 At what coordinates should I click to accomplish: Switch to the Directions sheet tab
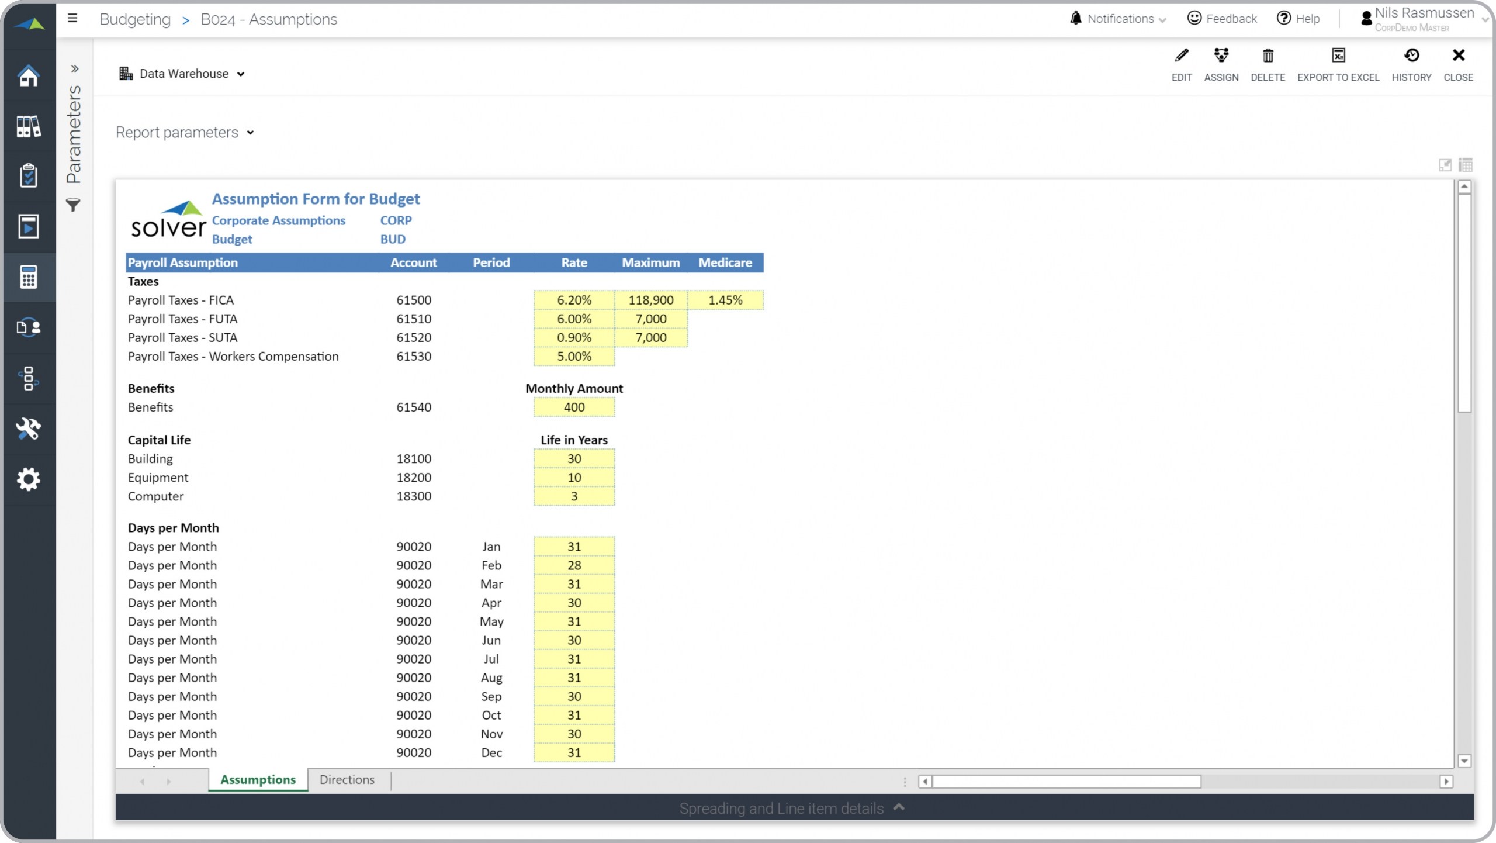347,779
